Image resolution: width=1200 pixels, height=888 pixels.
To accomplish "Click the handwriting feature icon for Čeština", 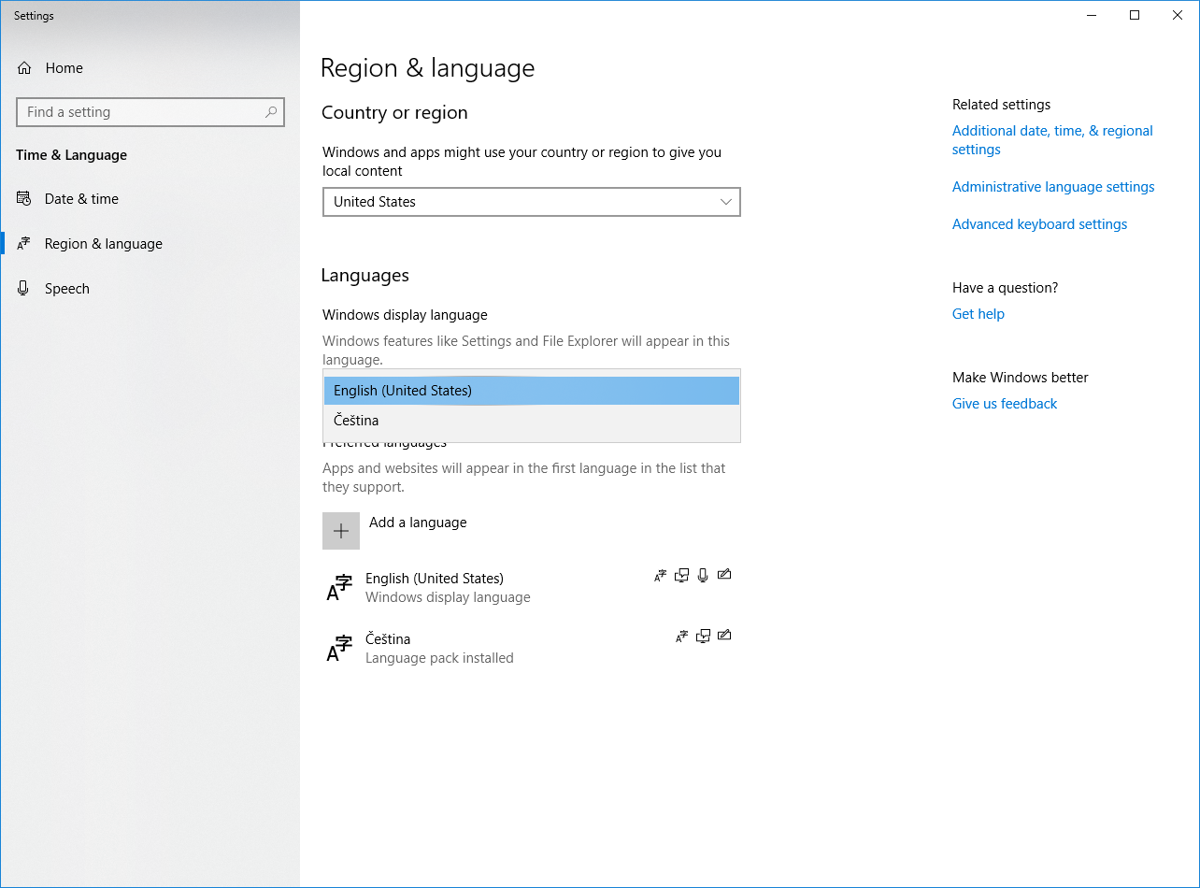I will pyautogui.click(x=724, y=636).
